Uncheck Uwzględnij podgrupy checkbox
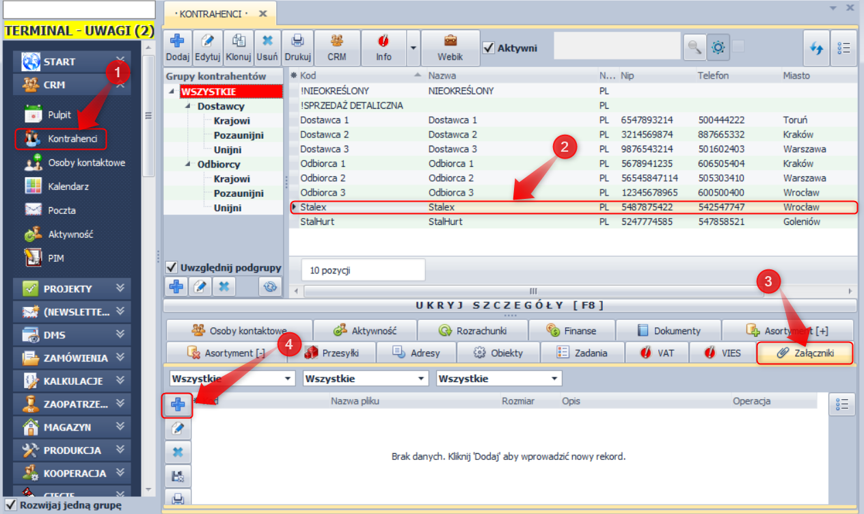Viewport: 864px width, 514px height. 172,265
